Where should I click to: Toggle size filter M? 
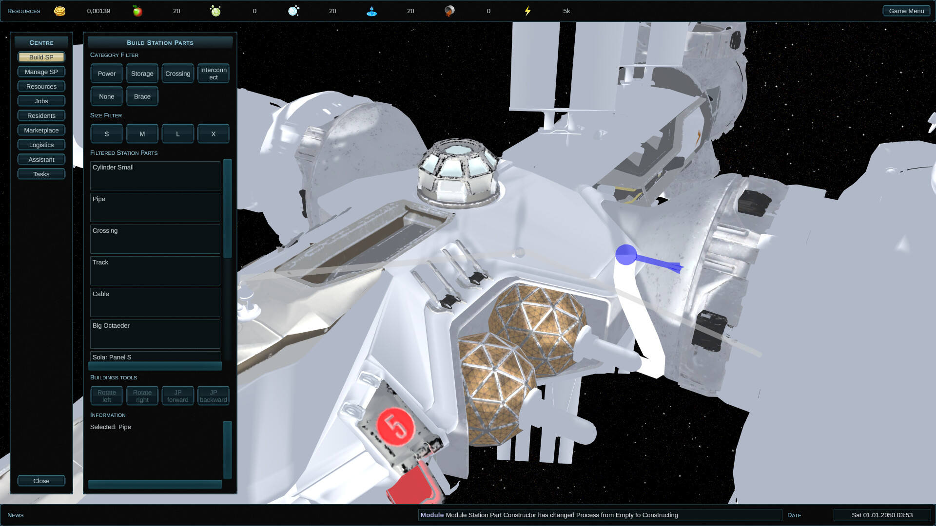142,134
